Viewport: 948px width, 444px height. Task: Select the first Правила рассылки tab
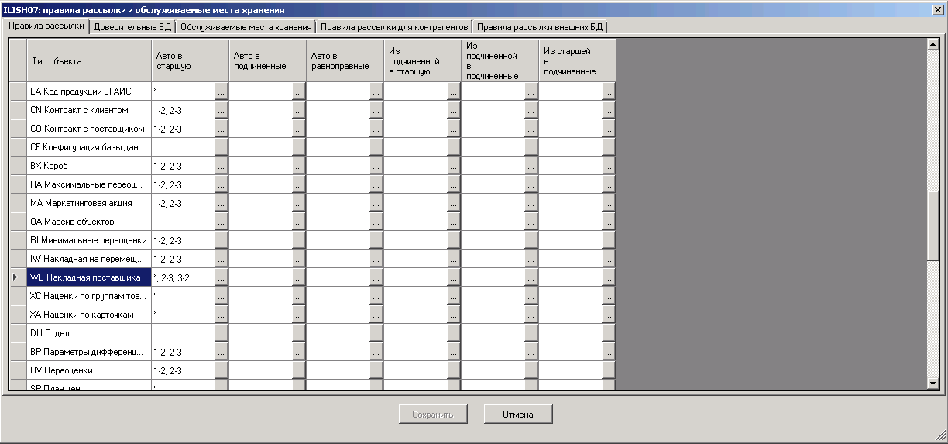pyautogui.click(x=46, y=26)
